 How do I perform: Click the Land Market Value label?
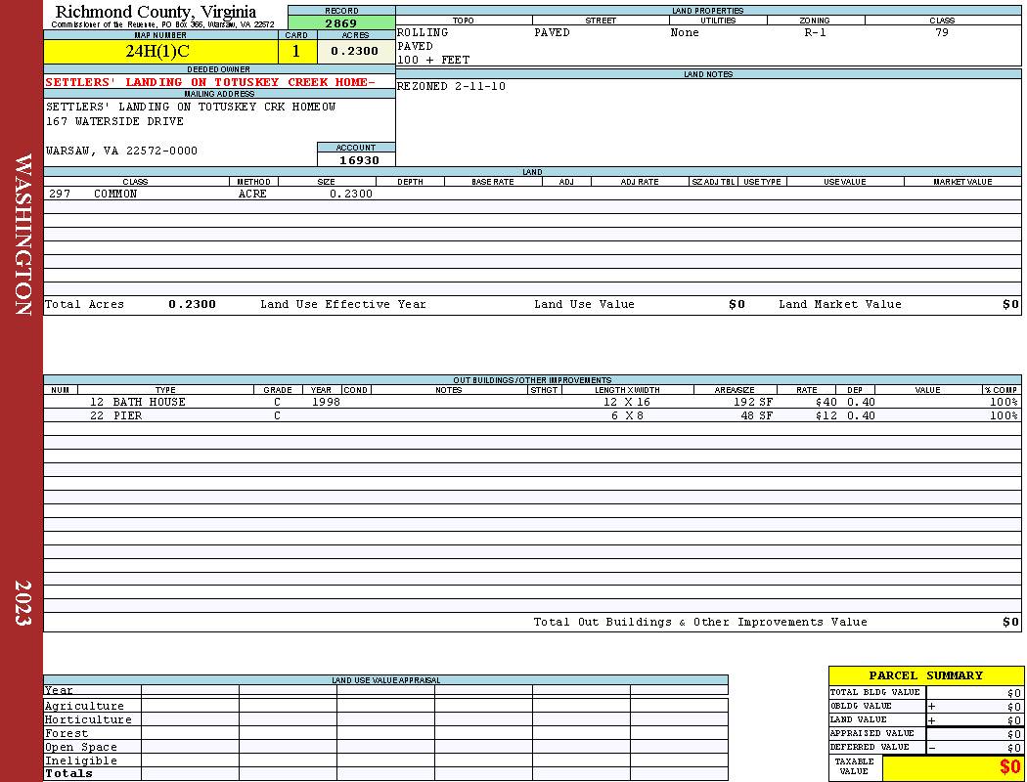click(840, 304)
